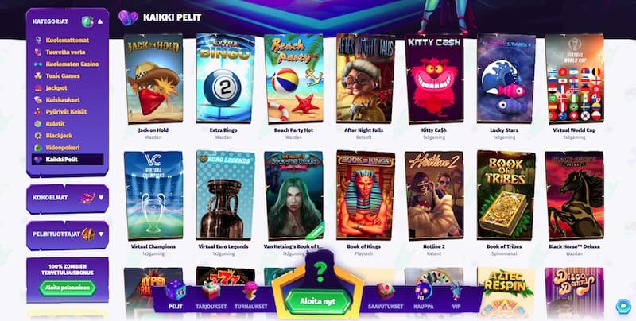The image size is (636, 321).
Task: Open the Book of Tribes game
Action: [x=506, y=196]
